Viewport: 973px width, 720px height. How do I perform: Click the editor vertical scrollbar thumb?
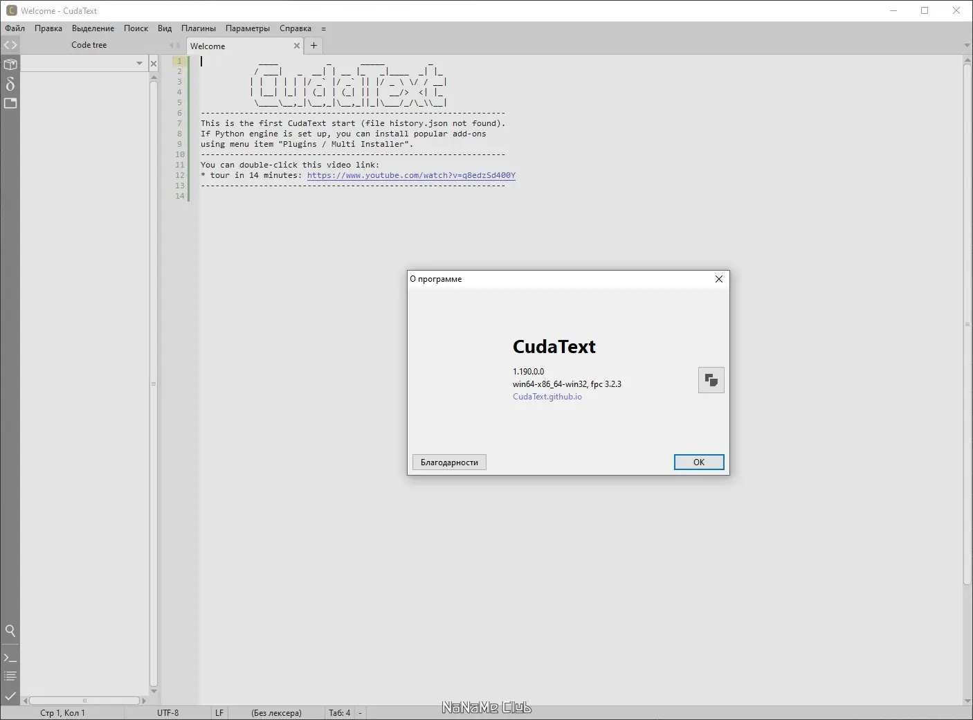(967, 324)
